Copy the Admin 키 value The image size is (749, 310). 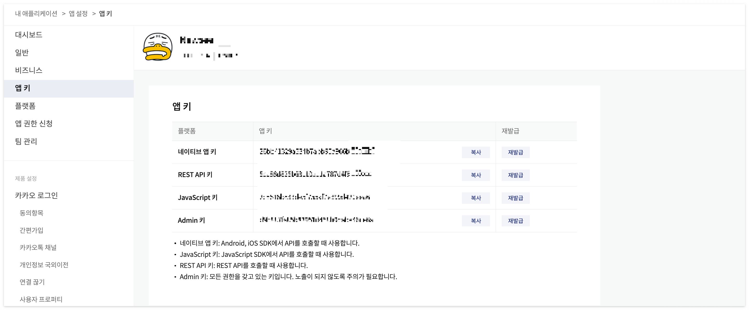tap(475, 221)
